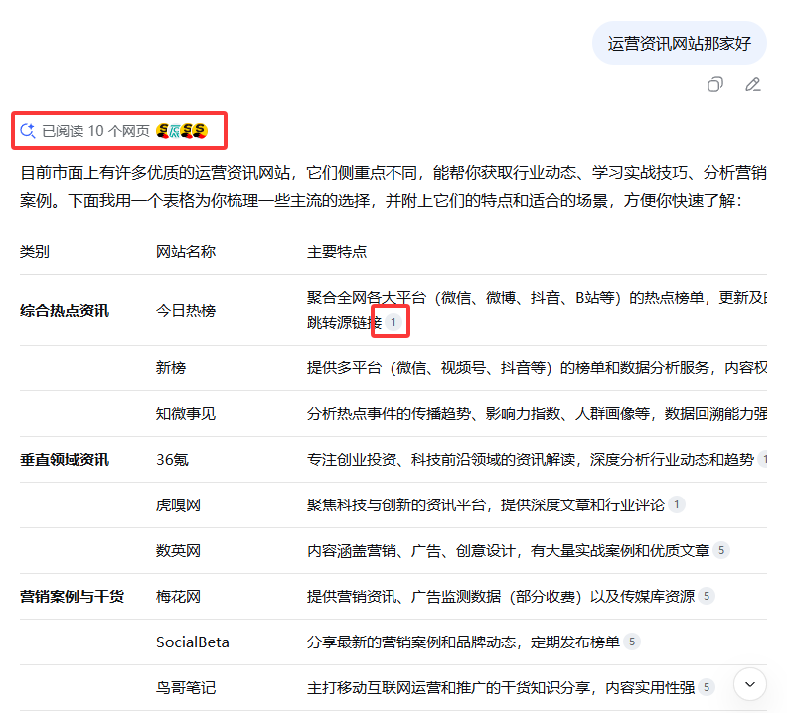The image size is (787, 713).
Task: Click the user bubble '运营资讯网站那家好'
Action: [x=679, y=43]
